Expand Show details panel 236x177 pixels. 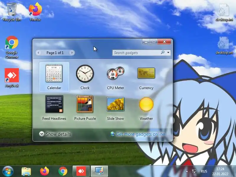[x=55, y=134]
